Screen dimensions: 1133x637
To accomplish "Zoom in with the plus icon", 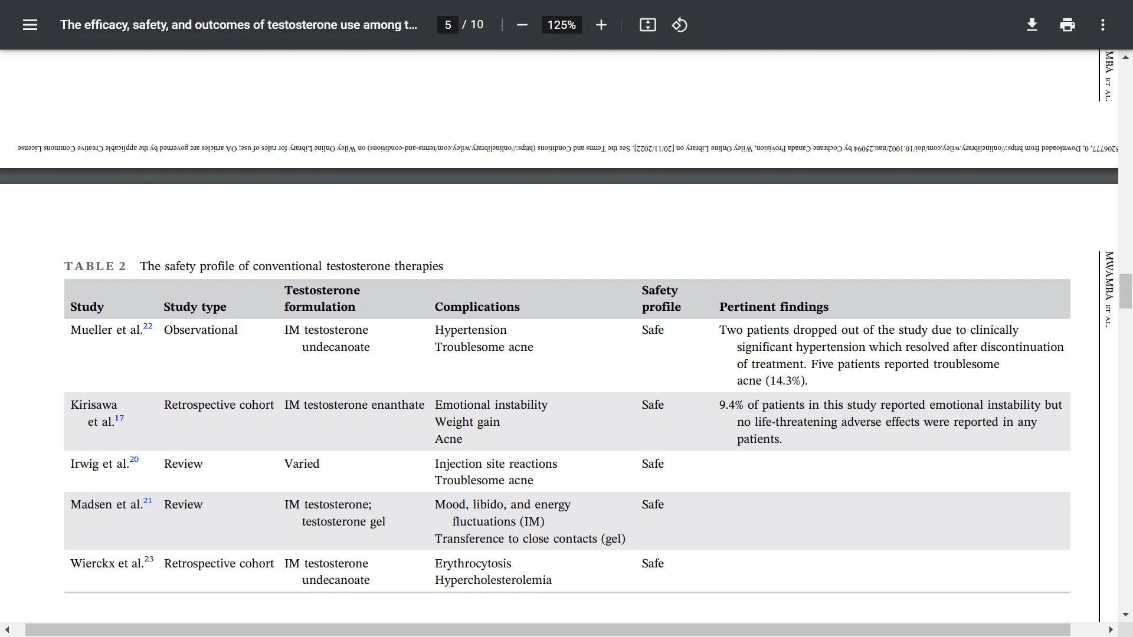I will pos(601,25).
